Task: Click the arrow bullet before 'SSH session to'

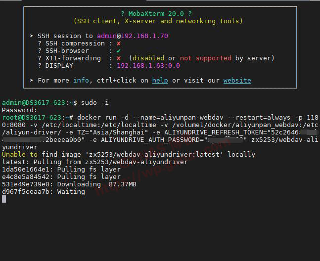Action: click(32, 36)
